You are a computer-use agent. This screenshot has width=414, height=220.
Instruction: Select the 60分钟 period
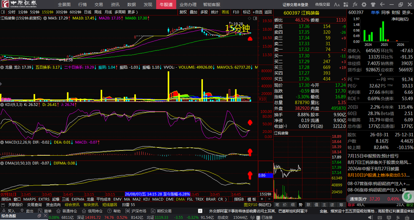75,12
